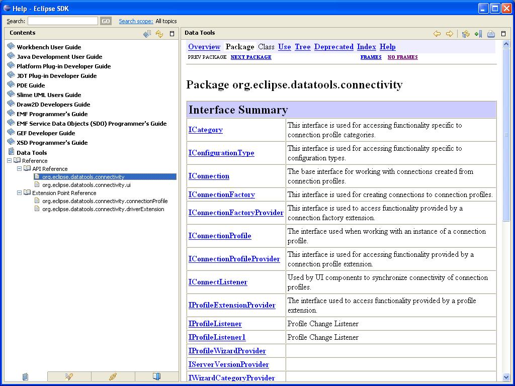Screen dimensions: 515x386
Task: Bookmark the current document
Action: pos(478,34)
